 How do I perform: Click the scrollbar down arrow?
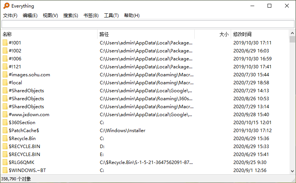(x=292, y=171)
